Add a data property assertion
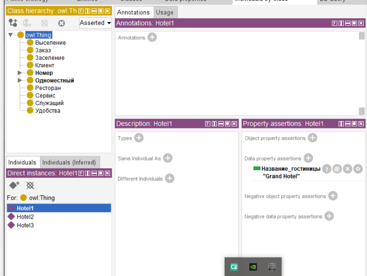 pos(308,158)
